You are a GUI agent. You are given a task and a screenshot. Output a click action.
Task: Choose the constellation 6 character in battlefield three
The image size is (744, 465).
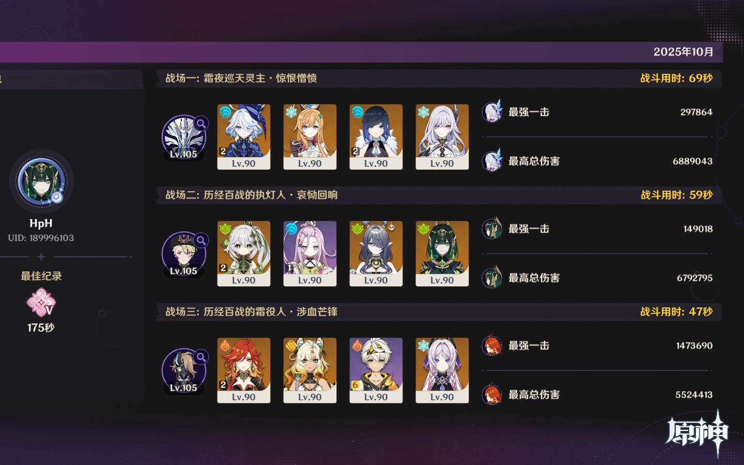pos(376,370)
